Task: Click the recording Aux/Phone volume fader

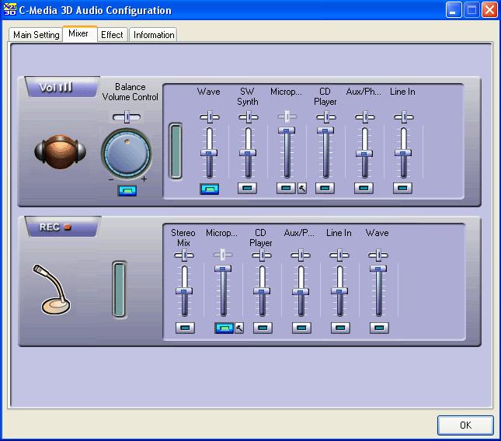Action: 301,292
